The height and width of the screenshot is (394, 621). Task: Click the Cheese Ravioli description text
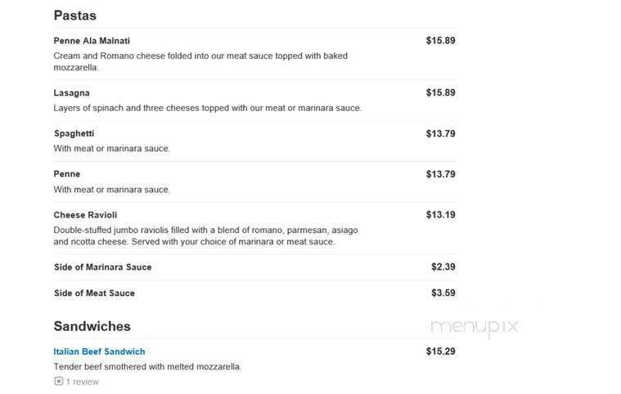coord(205,235)
